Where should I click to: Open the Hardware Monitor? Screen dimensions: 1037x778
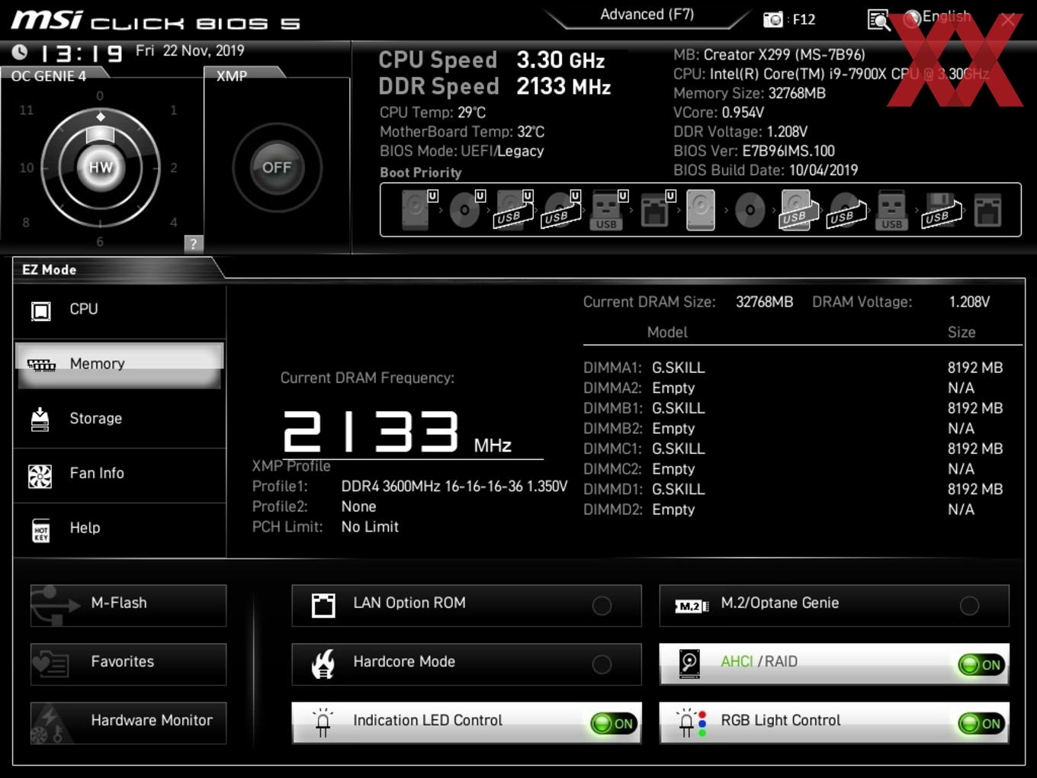pos(128,722)
